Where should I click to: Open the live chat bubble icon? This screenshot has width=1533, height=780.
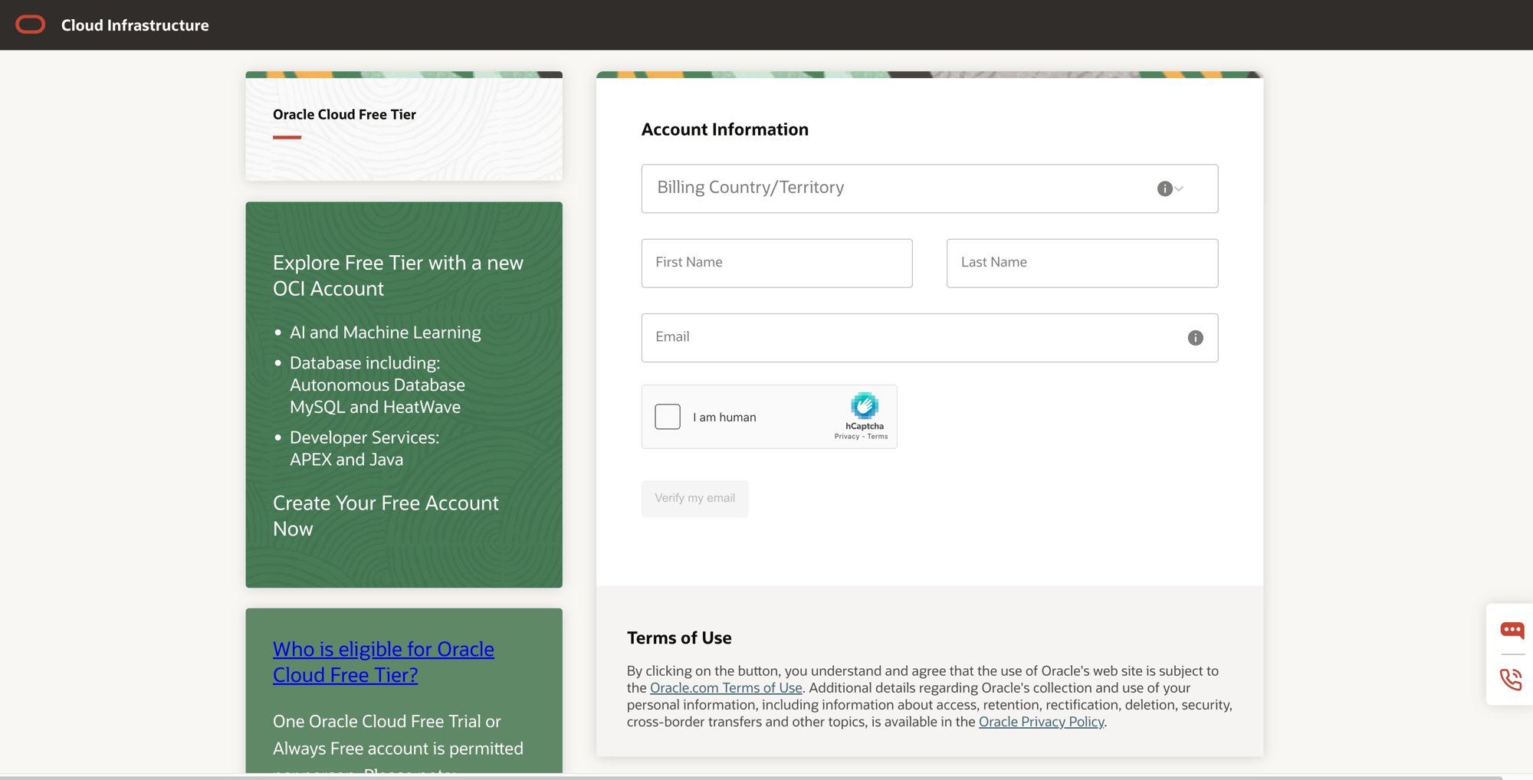coord(1512,631)
